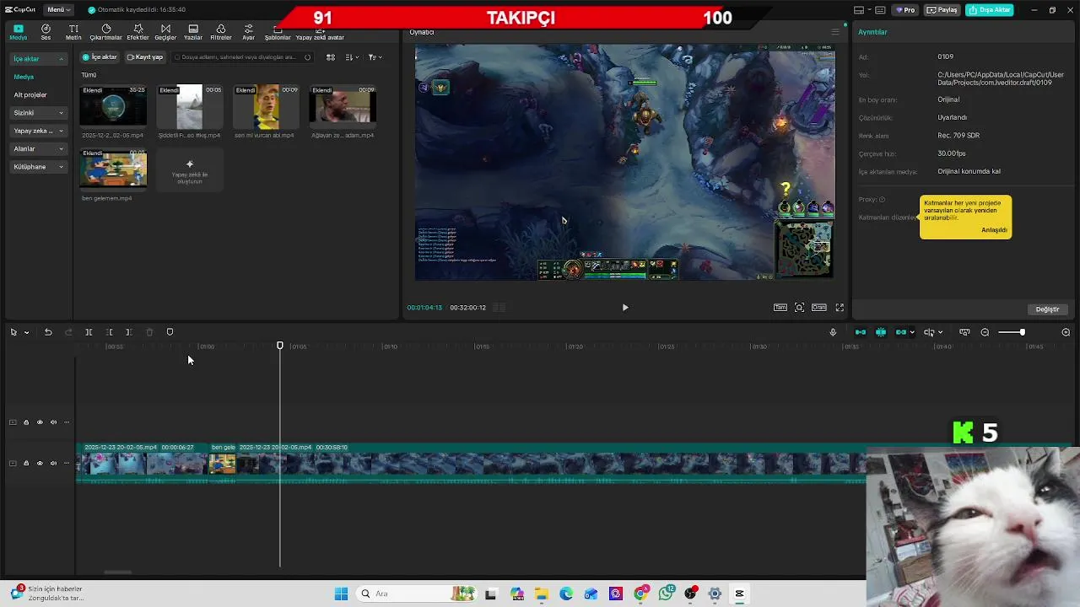Image resolution: width=1080 pixels, height=607 pixels.
Task: Click the preview zoom scan icon
Action: [x=799, y=308]
